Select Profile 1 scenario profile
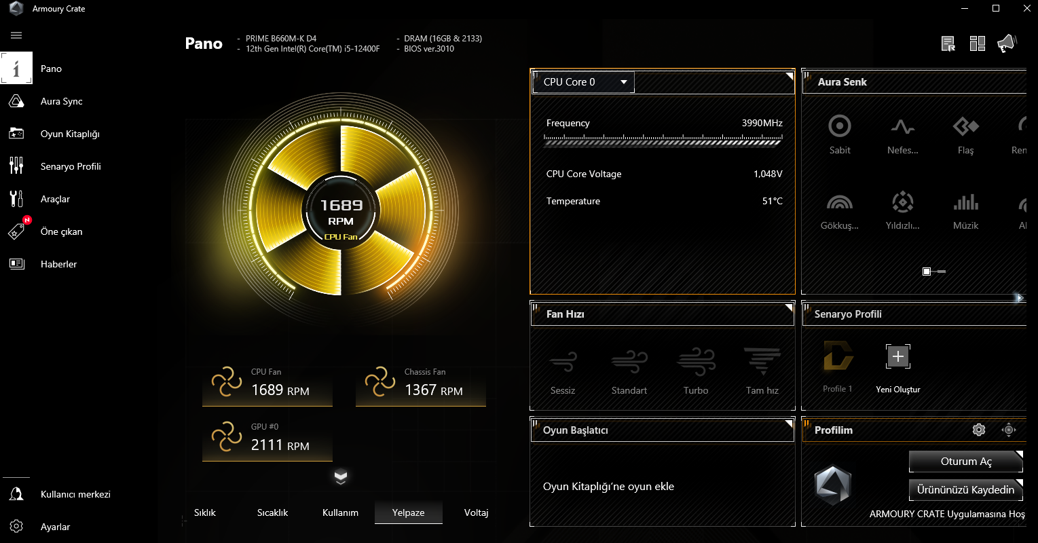1038x543 pixels. pos(838,367)
